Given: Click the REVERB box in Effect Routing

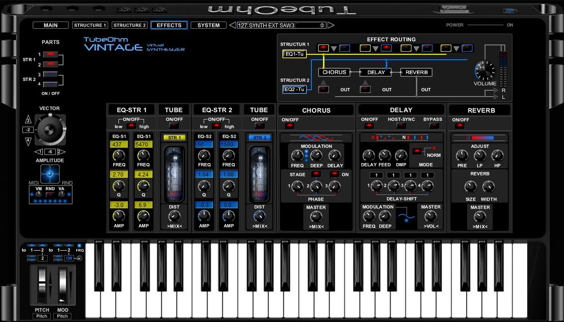Looking at the screenshot, I should tap(416, 72).
